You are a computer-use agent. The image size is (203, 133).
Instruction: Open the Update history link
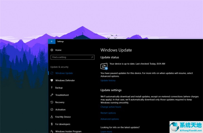pyautogui.click(x=108, y=80)
